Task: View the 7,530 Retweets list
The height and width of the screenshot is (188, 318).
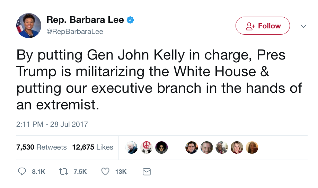Action: (x=42, y=147)
